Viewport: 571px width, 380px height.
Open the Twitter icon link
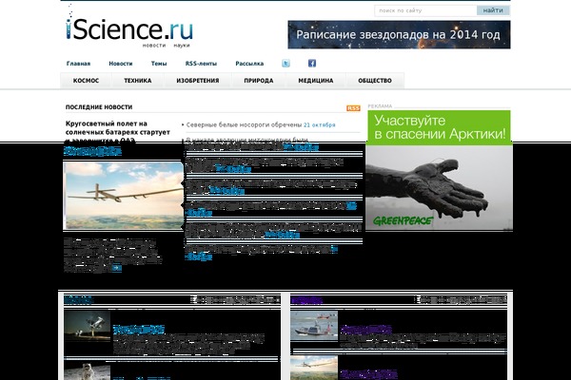tap(285, 64)
